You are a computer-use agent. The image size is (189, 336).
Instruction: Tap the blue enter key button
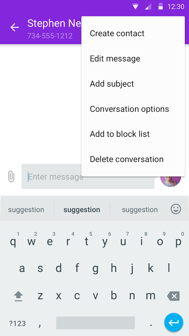click(174, 323)
